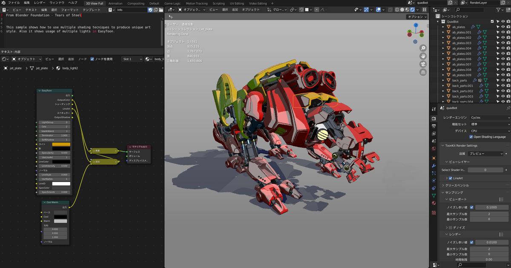Click the viewport pan hand icon

(423, 56)
